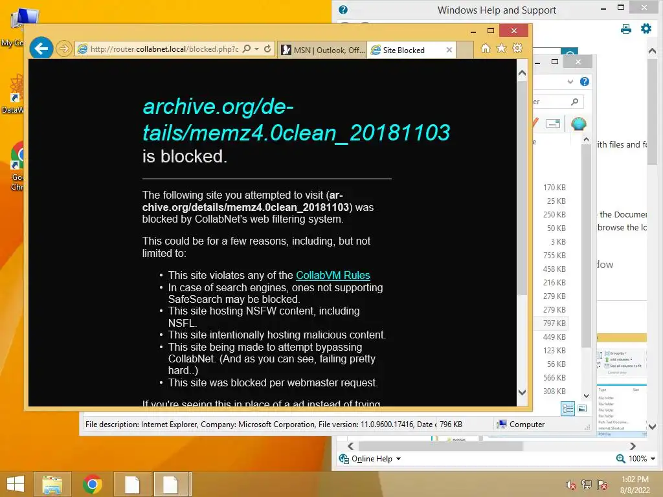Viewport: 663px width, 497px height.
Task: Select the 170 KB file size cell
Action: pos(554,187)
